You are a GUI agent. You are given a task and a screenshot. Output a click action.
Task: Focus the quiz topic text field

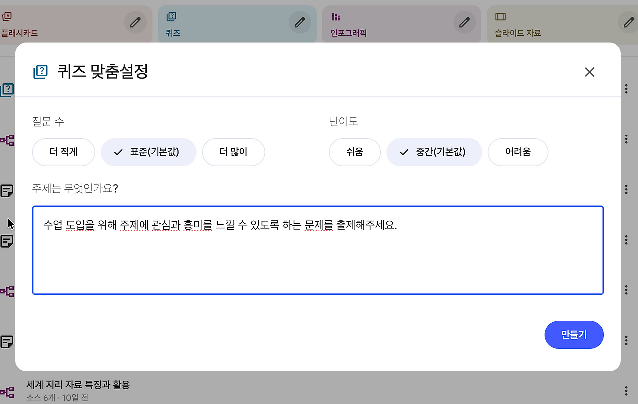(x=318, y=250)
